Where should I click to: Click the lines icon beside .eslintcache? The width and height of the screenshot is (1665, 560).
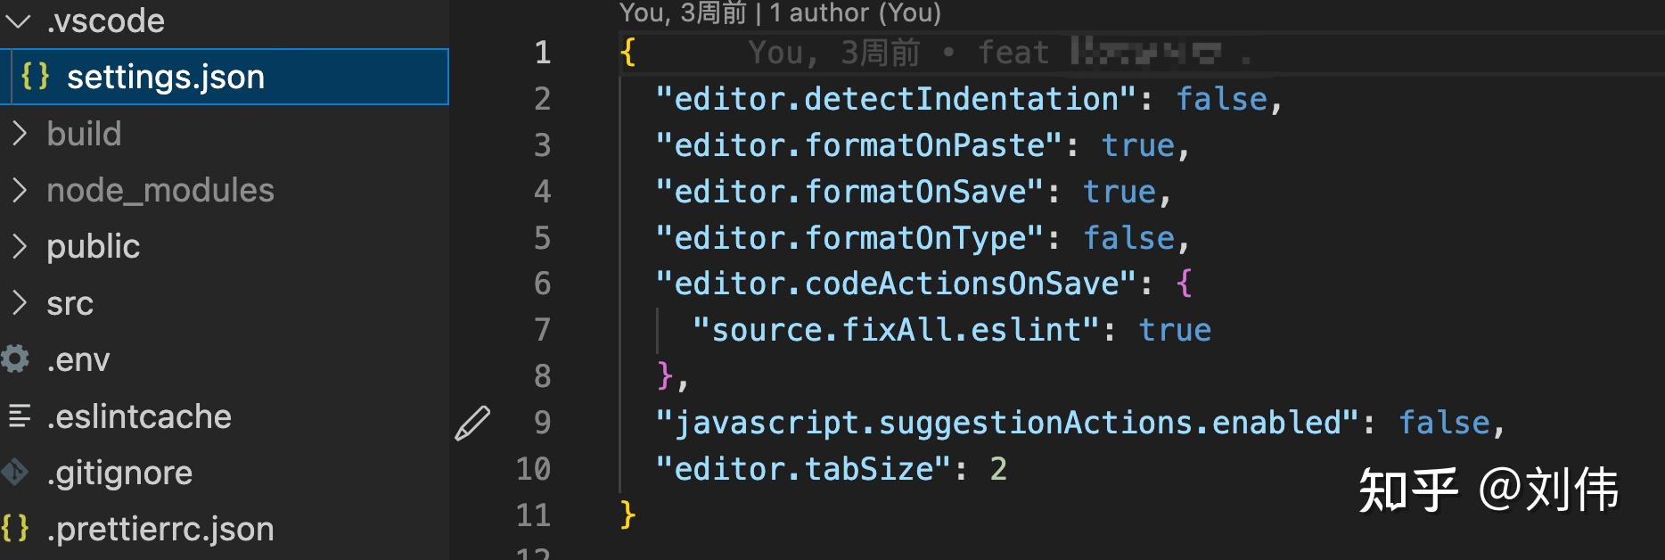point(19,416)
